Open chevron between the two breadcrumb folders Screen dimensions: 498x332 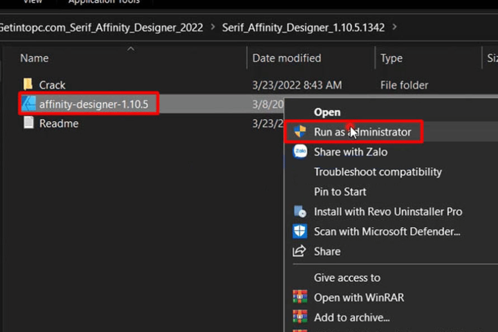click(x=212, y=27)
